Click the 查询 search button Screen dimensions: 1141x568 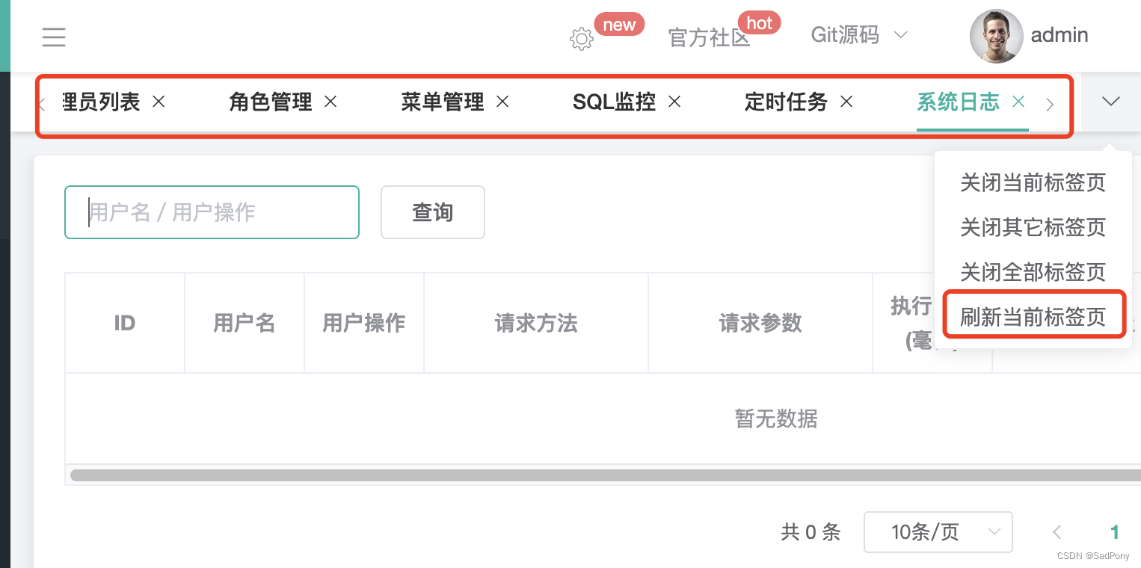tap(432, 212)
